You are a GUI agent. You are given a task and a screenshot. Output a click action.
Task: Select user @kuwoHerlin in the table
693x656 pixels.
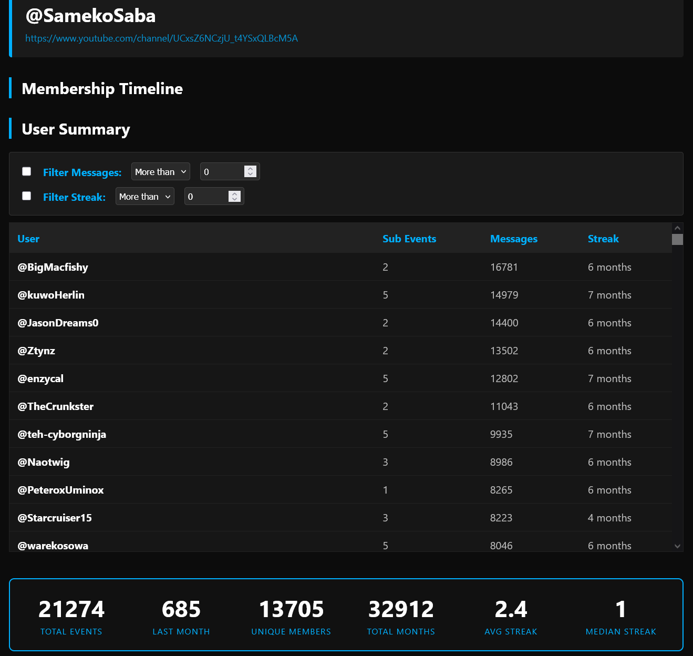(x=51, y=295)
